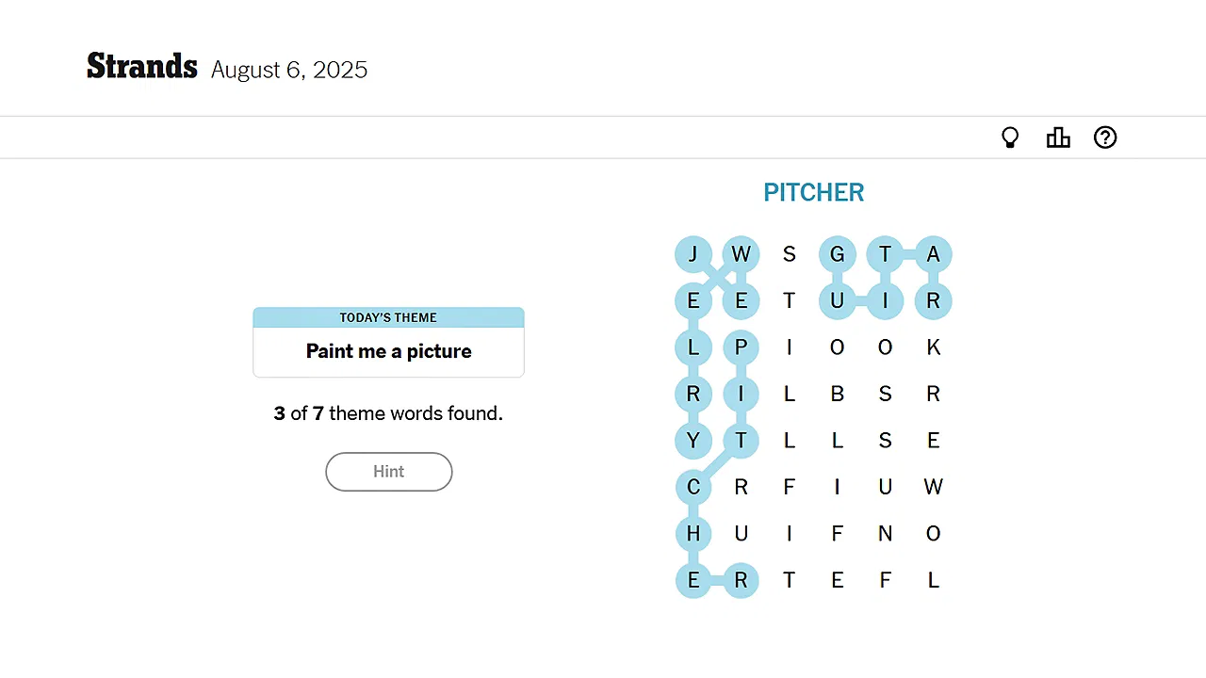Select the unhighlighted letter W tile
The width and height of the screenshot is (1206, 678).
click(x=933, y=487)
